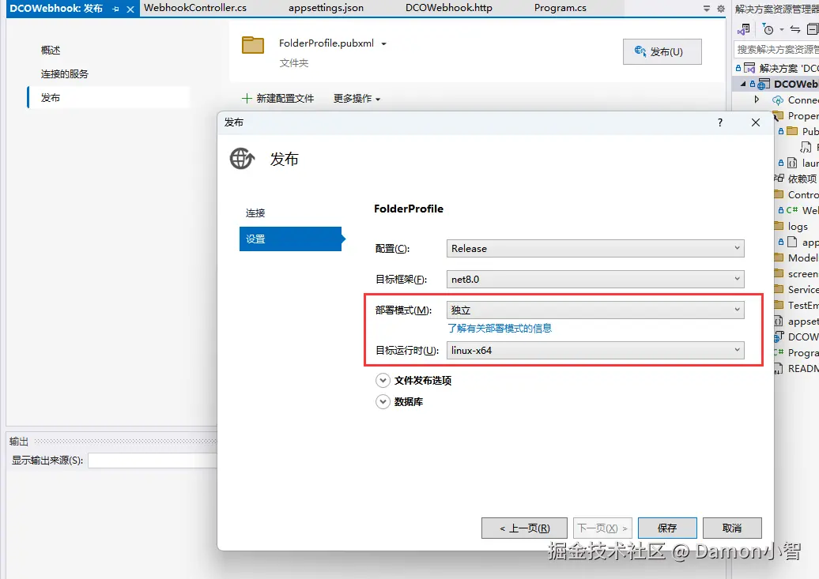This screenshot has width=819, height=579.
Task: Select the README file in Solution Explorer
Action: pos(796,368)
